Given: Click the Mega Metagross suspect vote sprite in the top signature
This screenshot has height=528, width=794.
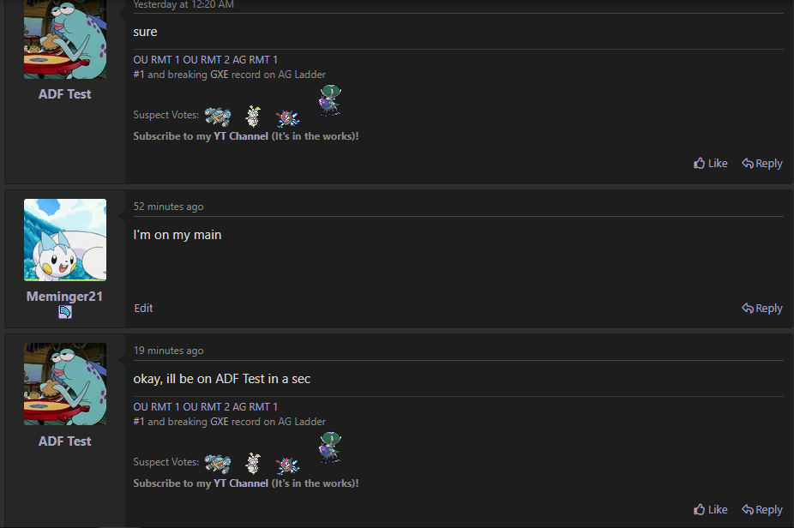Looking at the screenshot, I should tap(218, 117).
